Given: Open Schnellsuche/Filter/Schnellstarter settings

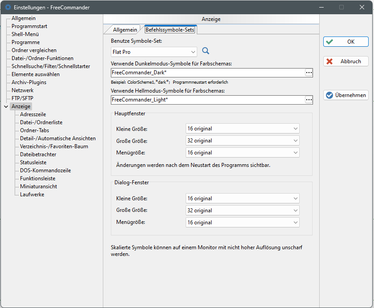Looking at the screenshot, I should click(51, 66).
